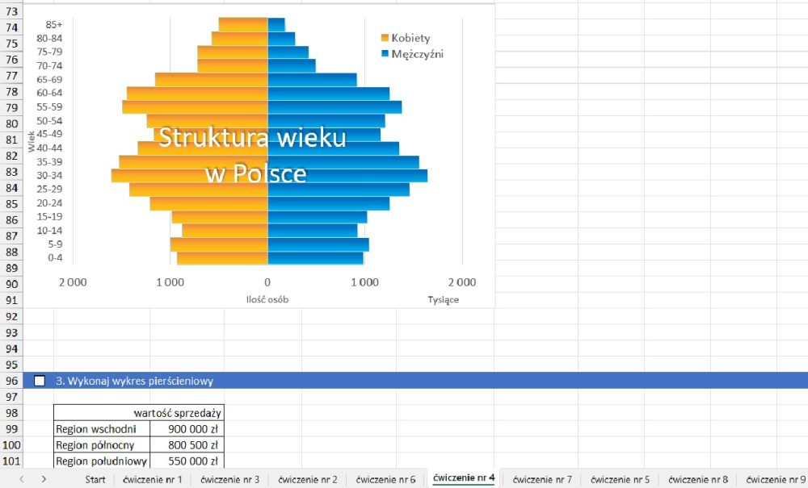Open the ćwiczenie nr 7 sheet tab
This screenshot has width=808, height=488.
(x=542, y=479)
